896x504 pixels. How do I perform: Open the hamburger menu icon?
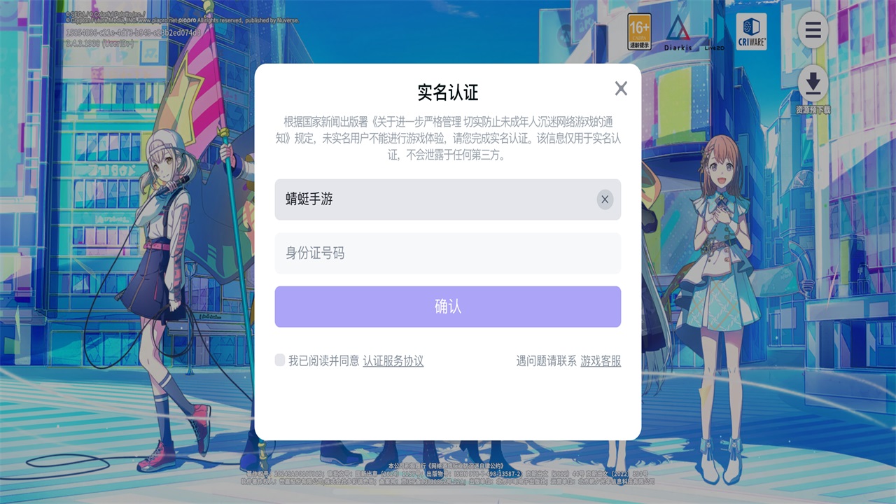point(813,30)
